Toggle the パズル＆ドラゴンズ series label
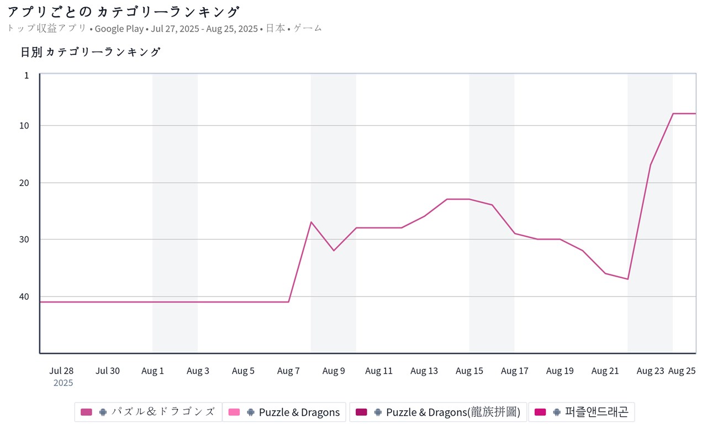Image resolution: width=707 pixels, height=424 pixels. 163,412
